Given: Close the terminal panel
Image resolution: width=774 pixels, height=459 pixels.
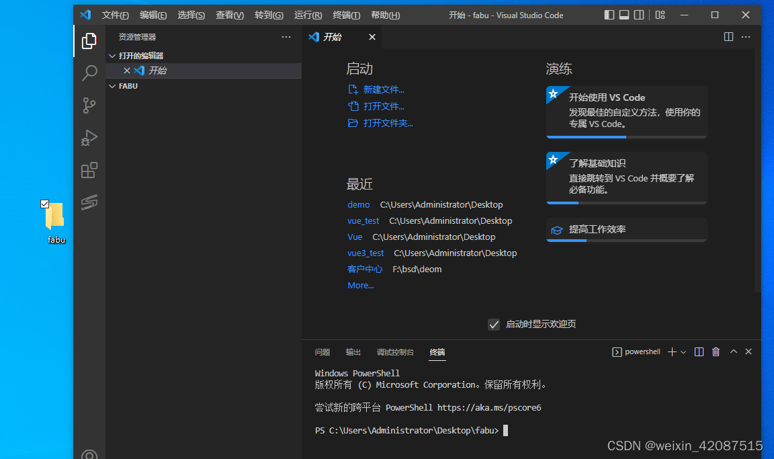Looking at the screenshot, I should click(748, 351).
